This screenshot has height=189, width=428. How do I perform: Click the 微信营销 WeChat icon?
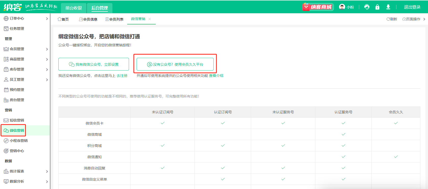click(6, 130)
